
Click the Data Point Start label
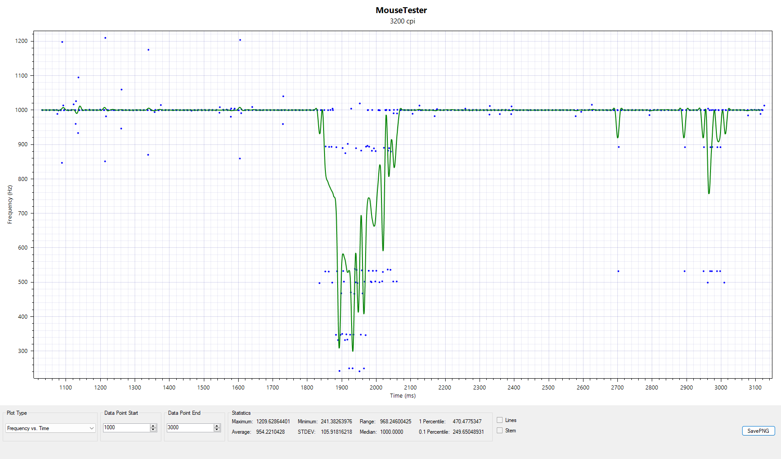tap(121, 413)
